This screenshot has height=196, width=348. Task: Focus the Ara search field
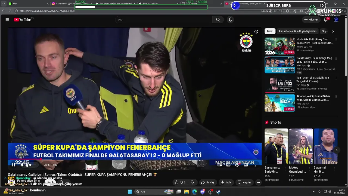pyautogui.click(x=164, y=20)
